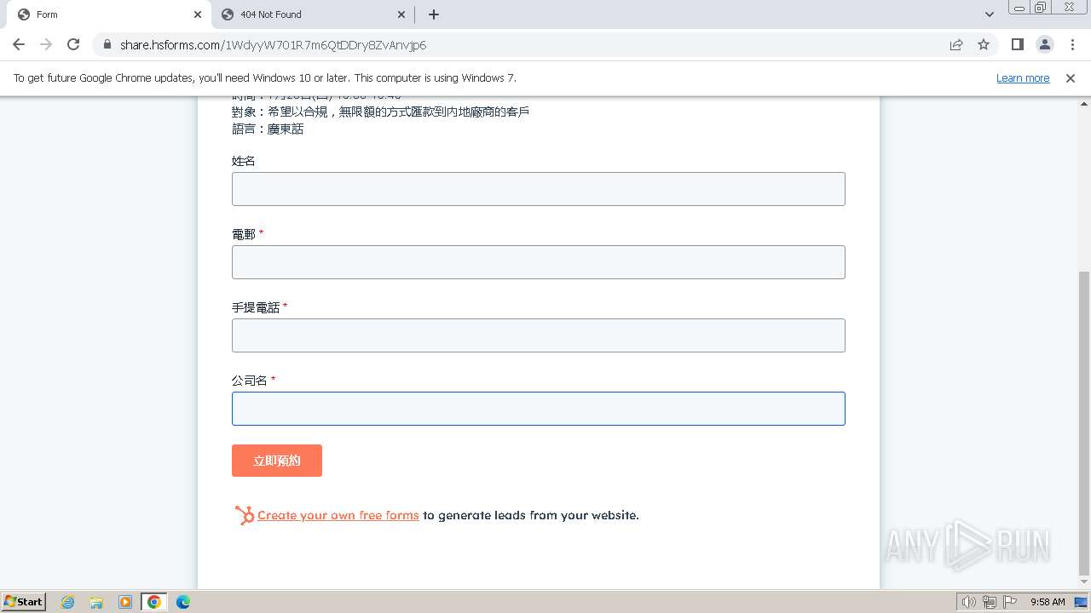1091x613 pixels.
Task: Submit the form with 立即預約 button
Action: point(277,461)
